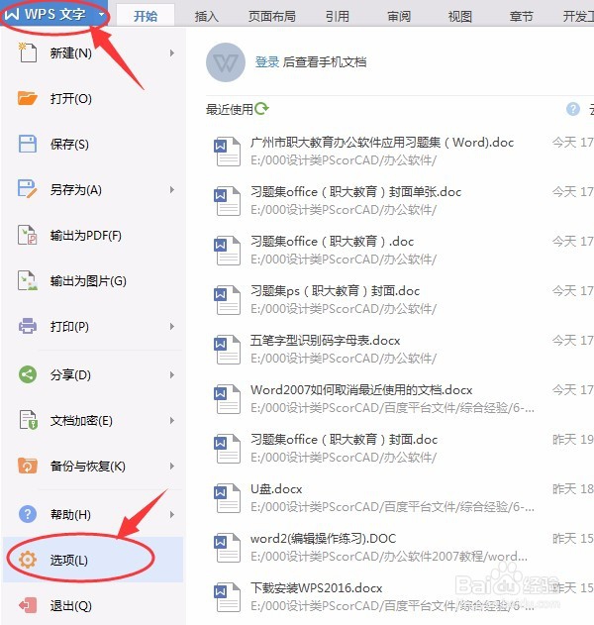Viewport: 594px width, 625px height.
Task: Click the floppy disk icon beside 保存(S)
Action: pyautogui.click(x=28, y=144)
